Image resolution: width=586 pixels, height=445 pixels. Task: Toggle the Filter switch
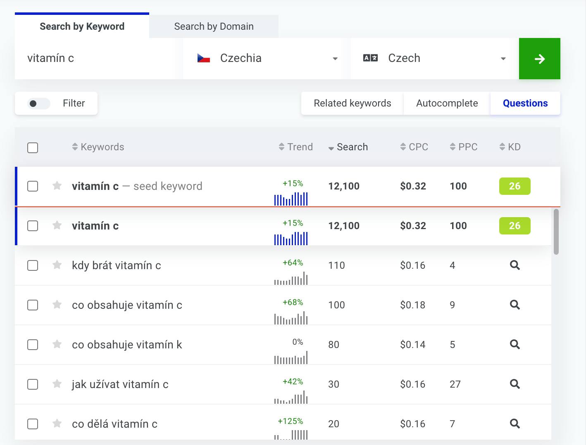[x=38, y=103]
